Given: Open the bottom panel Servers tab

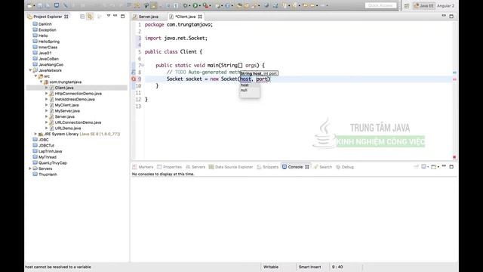Looking at the screenshot, I should click(195, 167).
